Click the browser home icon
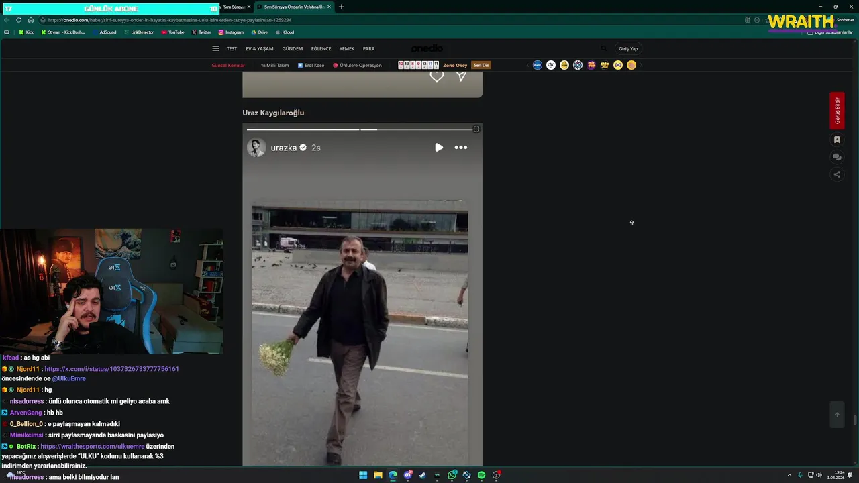This screenshot has height=483, width=859. 30,20
